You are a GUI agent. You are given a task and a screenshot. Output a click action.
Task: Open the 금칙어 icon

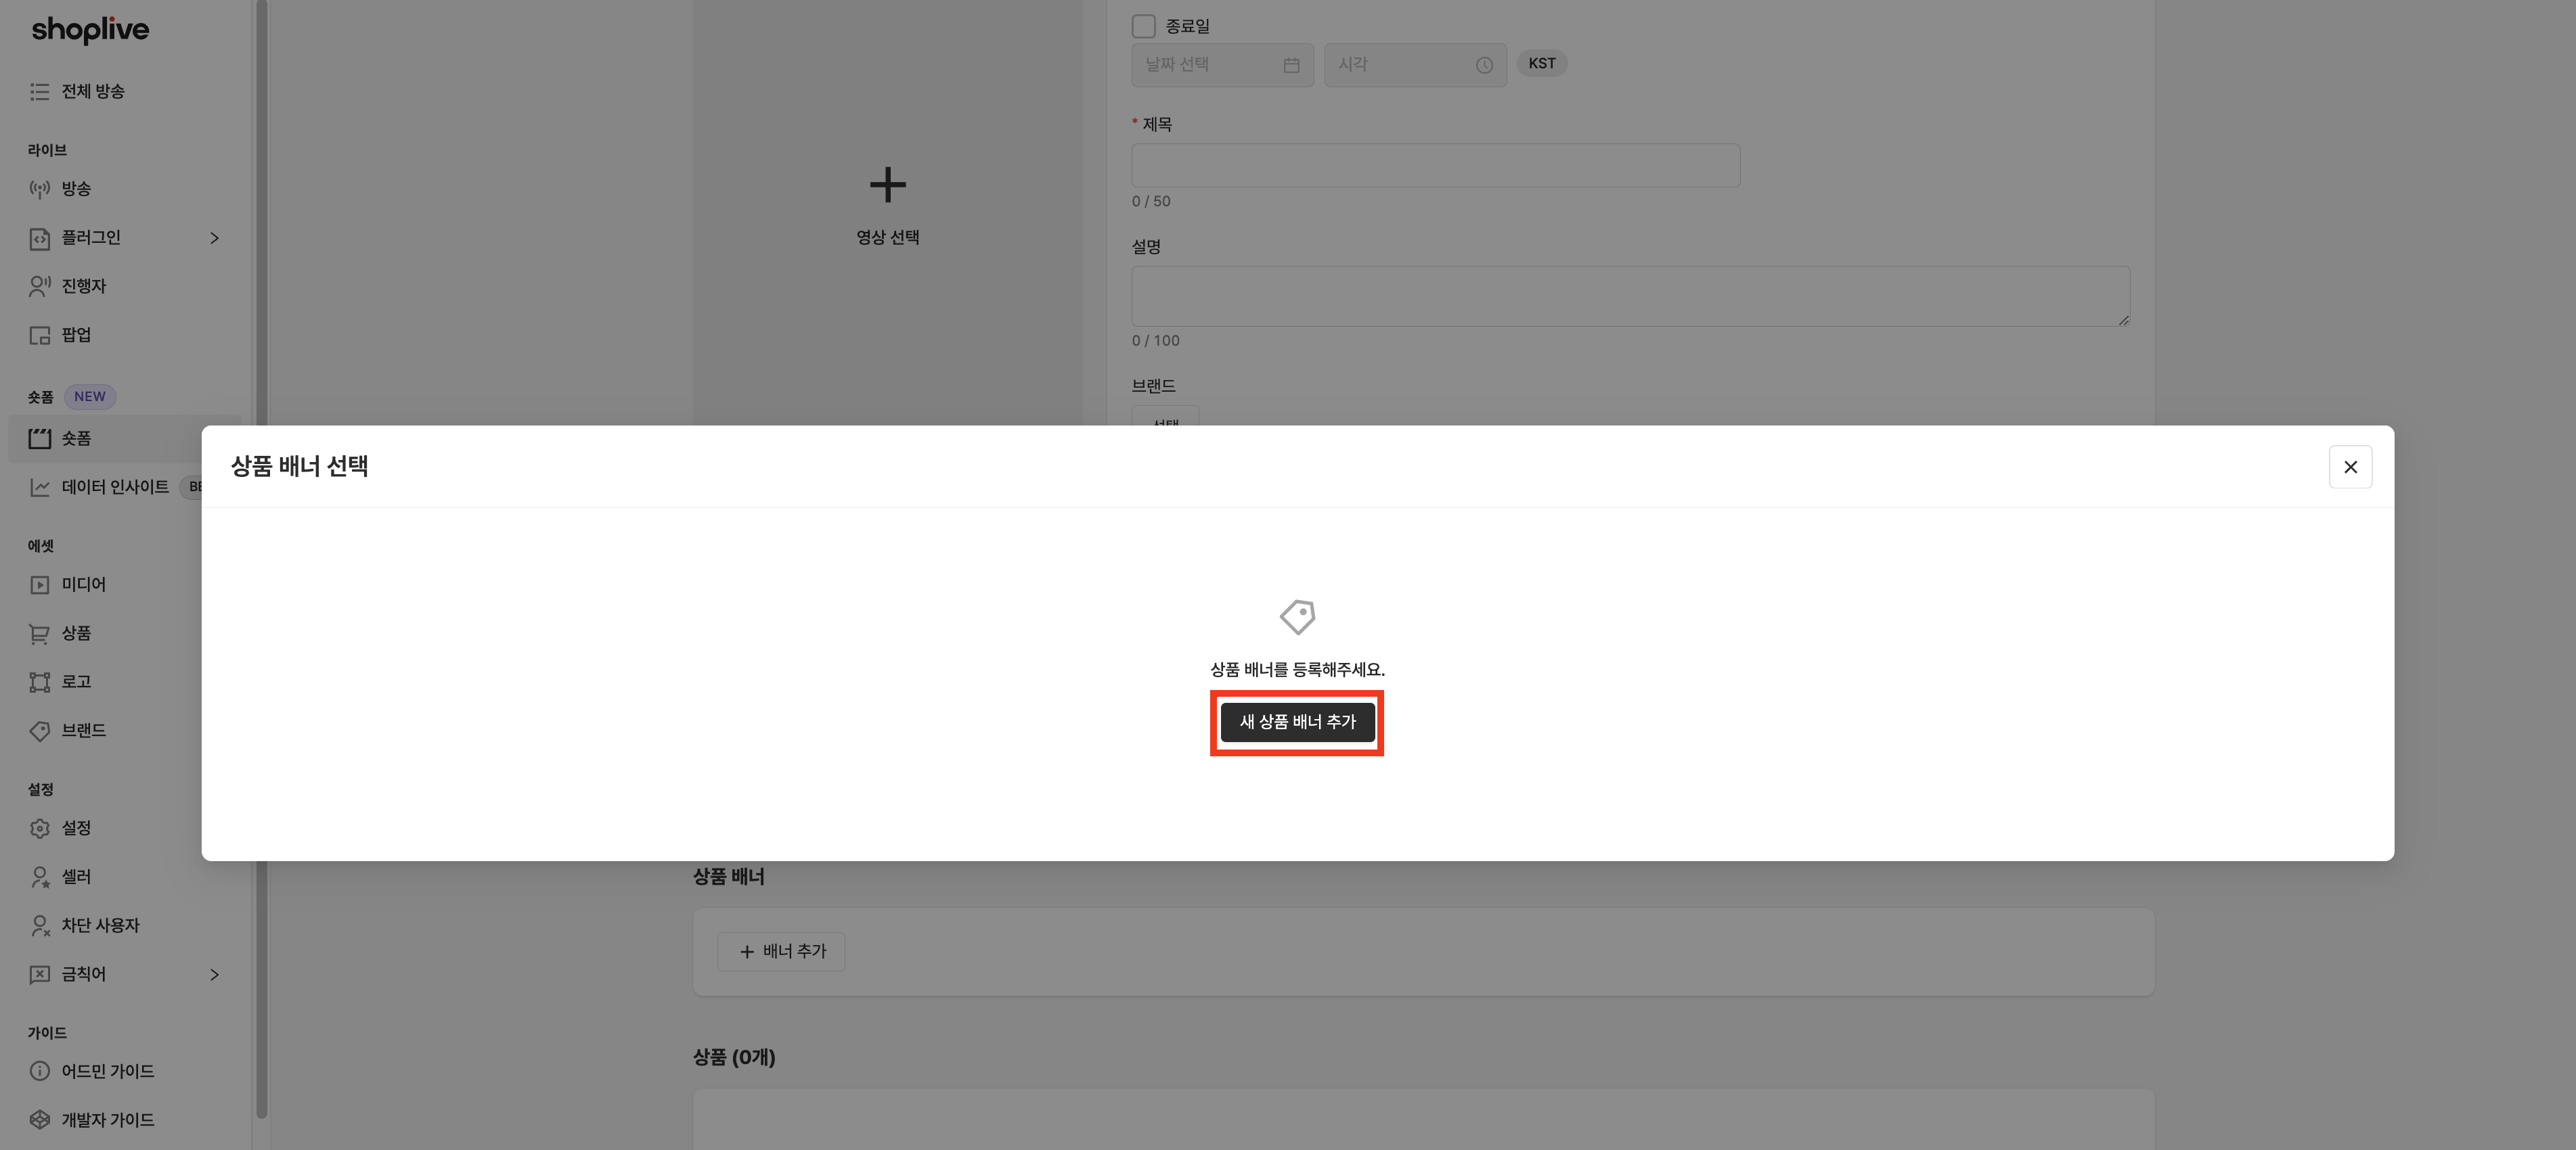click(x=39, y=974)
